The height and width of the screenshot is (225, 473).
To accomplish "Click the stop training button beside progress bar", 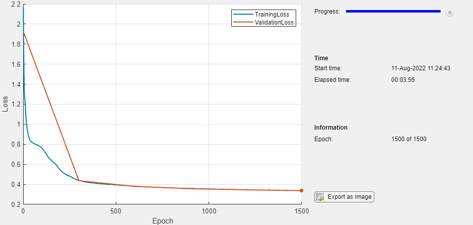I will pyautogui.click(x=449, y=13).
